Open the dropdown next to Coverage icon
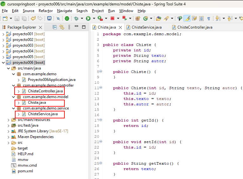243x179 pixels. [106, 18]
